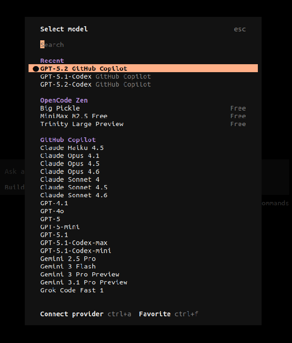Click Connect provider at the dialog bottom
The image size is (292, 343).
[x=72, y=314]
